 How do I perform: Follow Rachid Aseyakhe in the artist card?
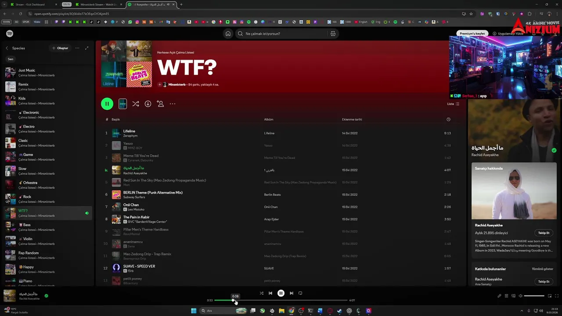[544, 233]
